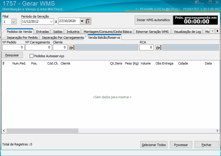Sort by the Peso (Kg) column header
Viewport: 221px width, 156px height.
(x=132, y=63)
